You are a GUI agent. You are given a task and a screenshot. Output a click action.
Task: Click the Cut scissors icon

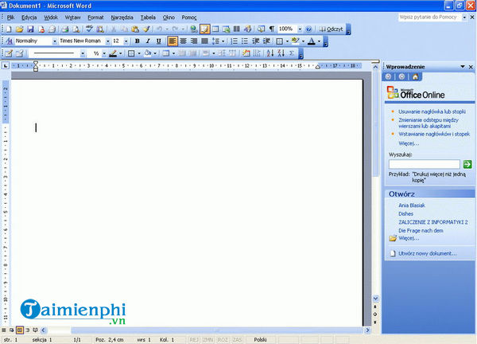coord(113,29)
